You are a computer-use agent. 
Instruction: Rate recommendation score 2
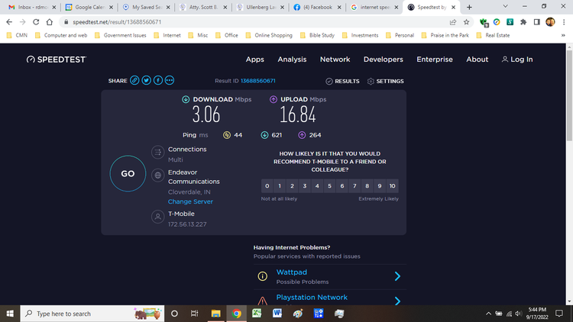coord(292,186)
